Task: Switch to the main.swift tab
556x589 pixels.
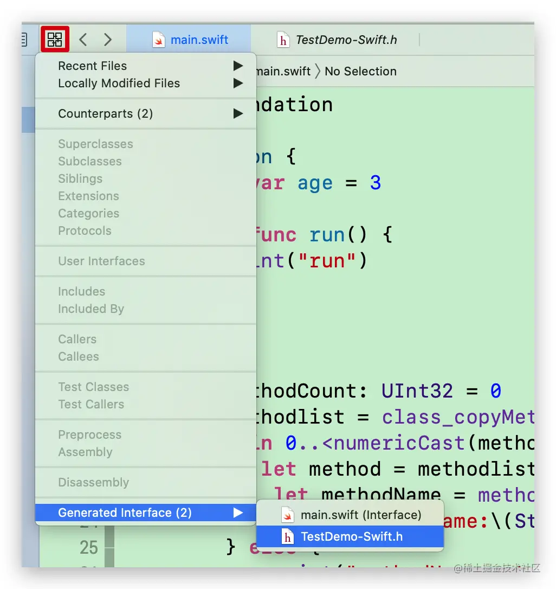Action: [189, 40]
